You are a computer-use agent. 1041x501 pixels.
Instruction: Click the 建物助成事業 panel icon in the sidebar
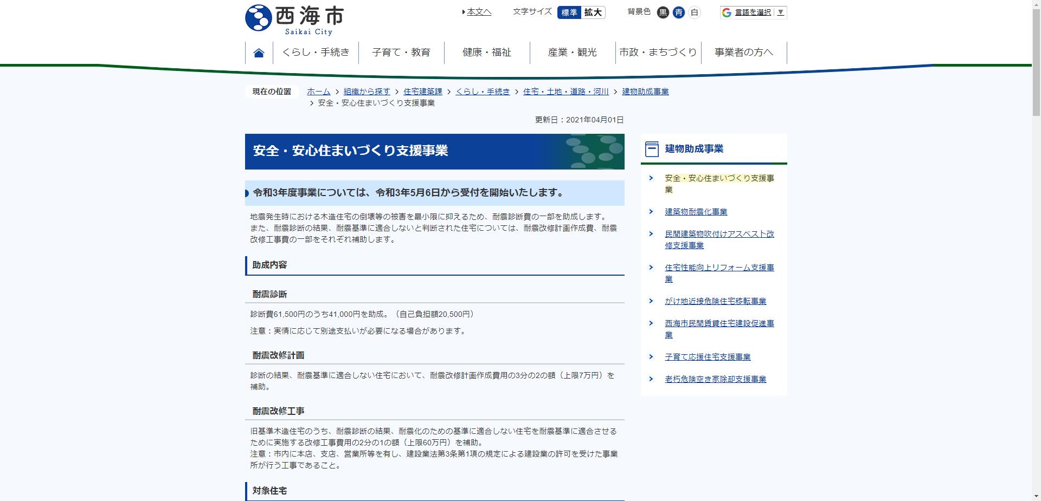651,148
